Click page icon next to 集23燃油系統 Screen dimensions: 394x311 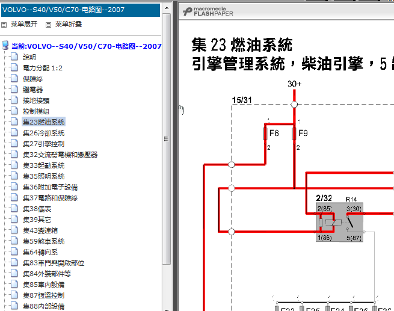[14, 122]
